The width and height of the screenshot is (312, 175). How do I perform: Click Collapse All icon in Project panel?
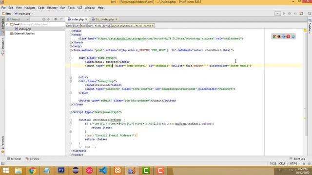coord(49,19)
